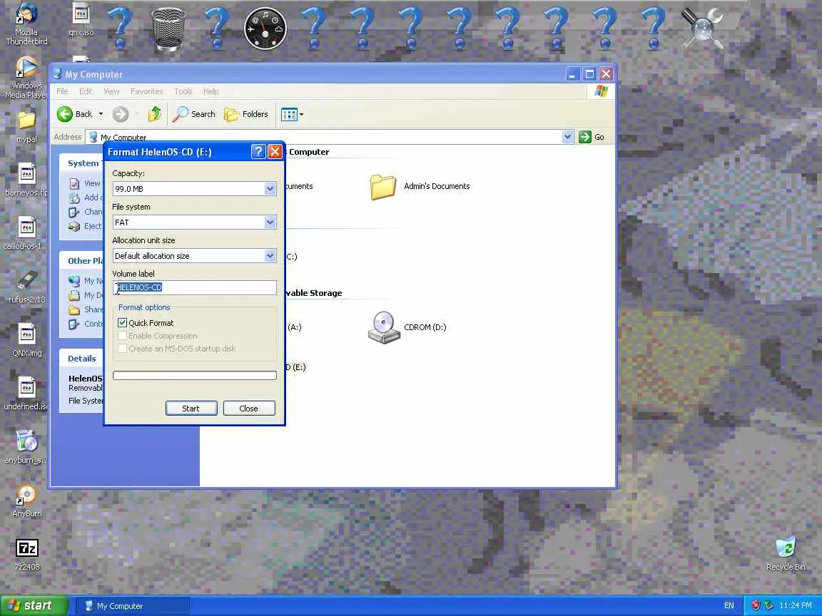This screenshot has height=616, width=822.
Task: Open Admin's Documents folder
Action: (420, 187)
